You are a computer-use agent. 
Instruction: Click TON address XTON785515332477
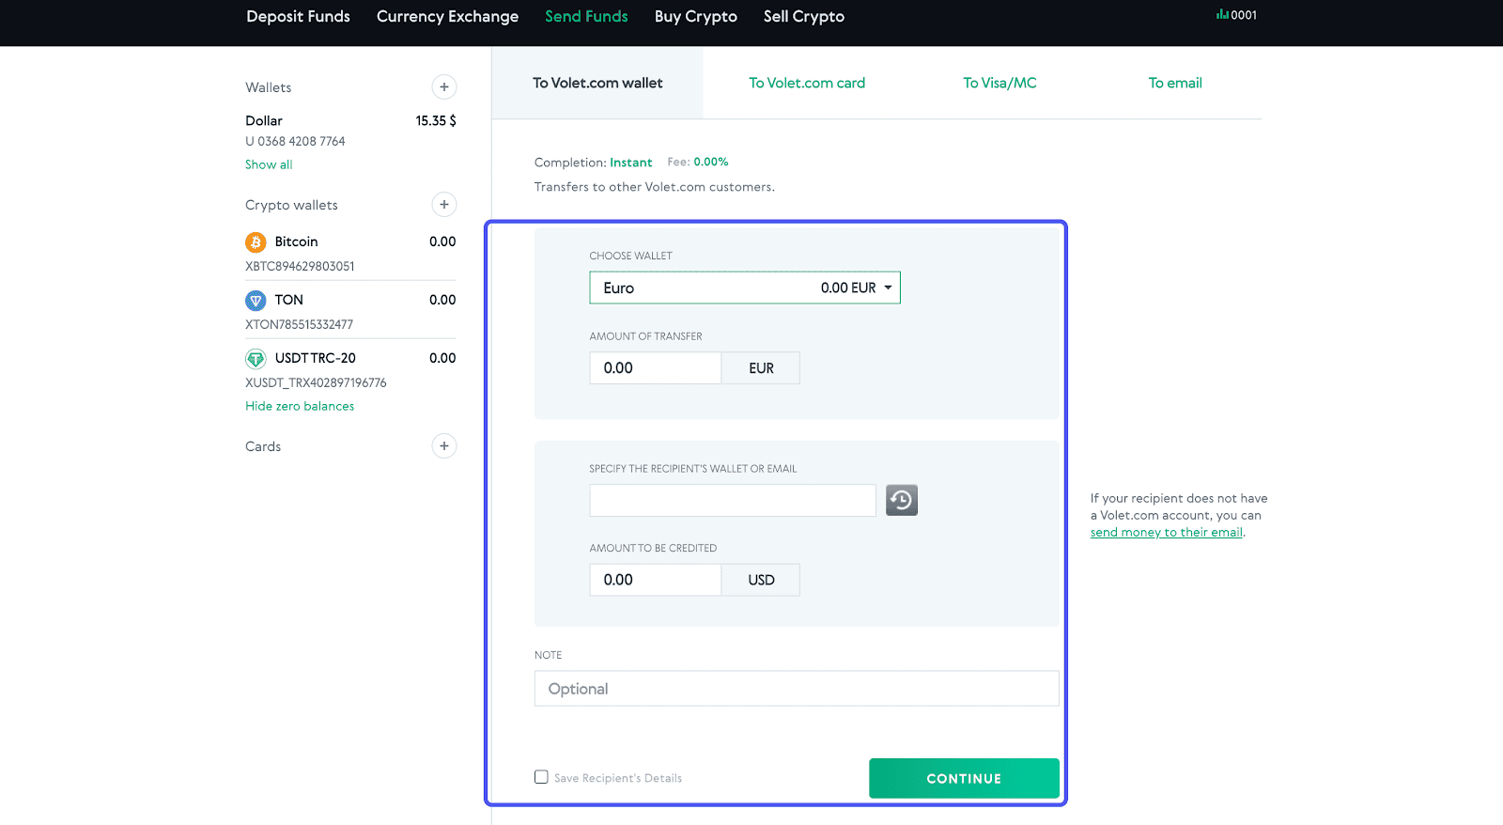point(299,324)
